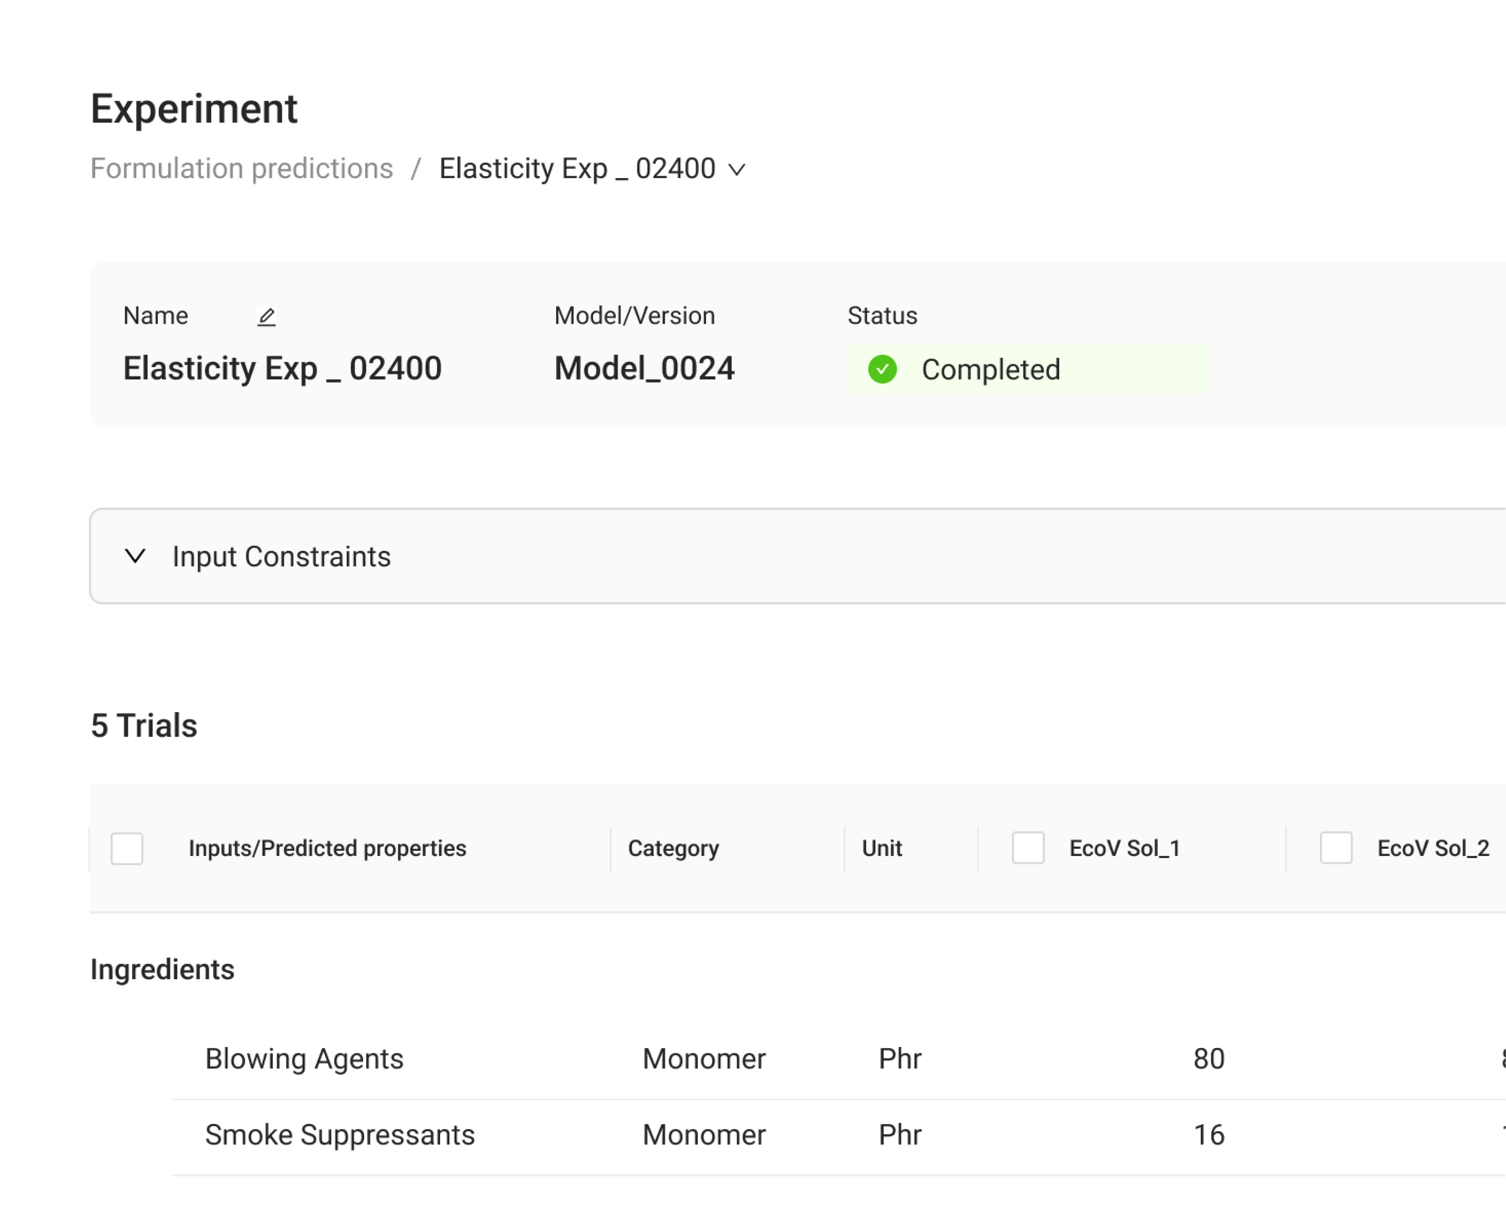The height and width of the screenshot is (1215, 1506).
Task: Expand the Input Constraints section chevron
Action: (x=135, y=556)
